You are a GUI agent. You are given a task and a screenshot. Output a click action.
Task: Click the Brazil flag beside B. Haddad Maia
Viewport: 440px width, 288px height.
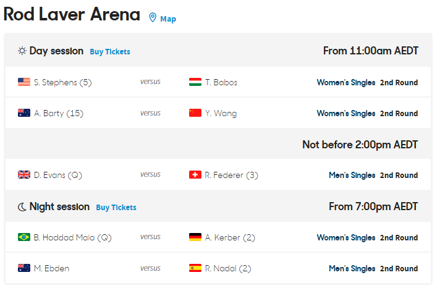click(x=24, y=237)
